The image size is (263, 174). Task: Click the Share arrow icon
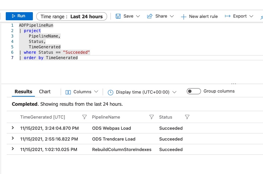pos(149,16)
